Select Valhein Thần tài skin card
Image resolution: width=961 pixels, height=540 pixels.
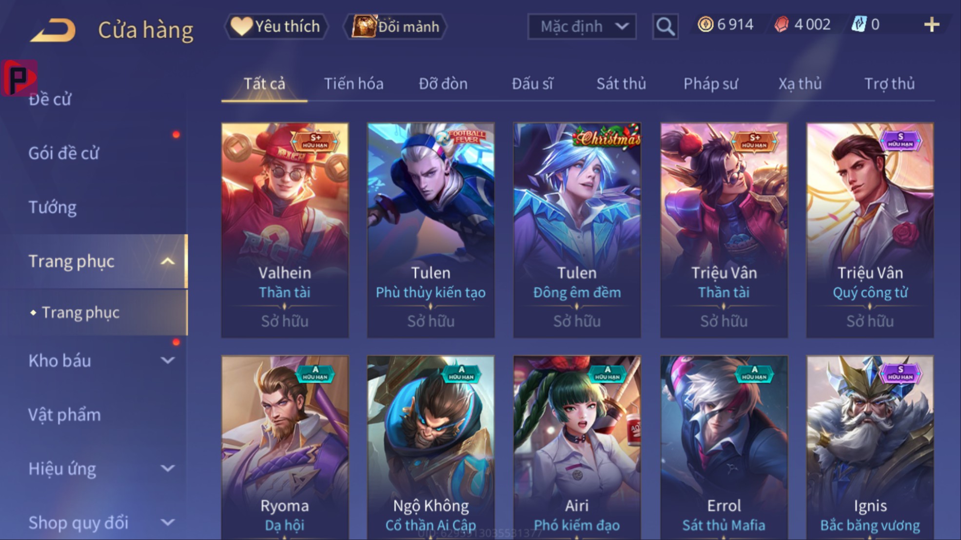tap(285, 230)
